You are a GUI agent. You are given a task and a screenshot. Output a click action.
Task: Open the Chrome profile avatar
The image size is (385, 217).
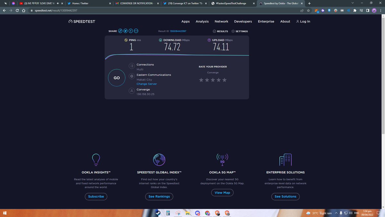(374, 10)
